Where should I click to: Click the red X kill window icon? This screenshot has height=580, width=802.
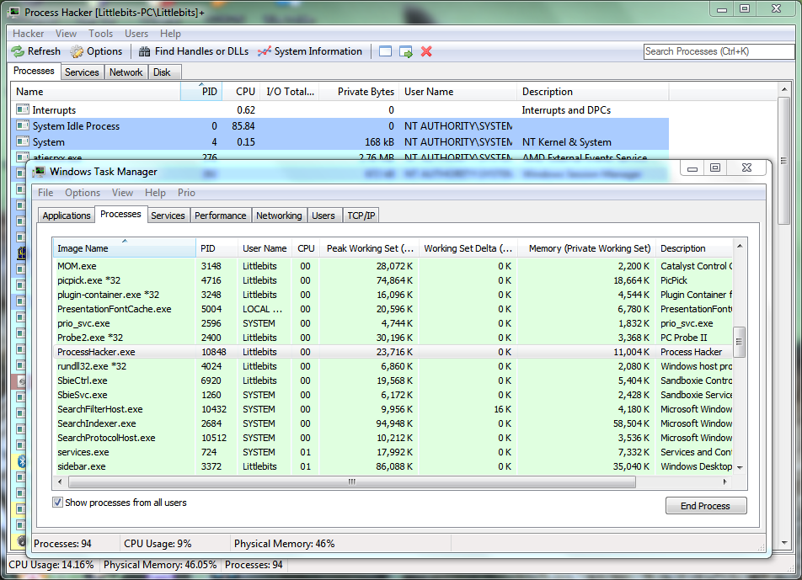click(426, 51)
